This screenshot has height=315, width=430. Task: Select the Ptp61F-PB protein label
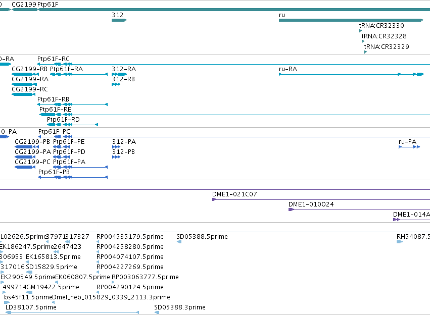click(54, 172)
